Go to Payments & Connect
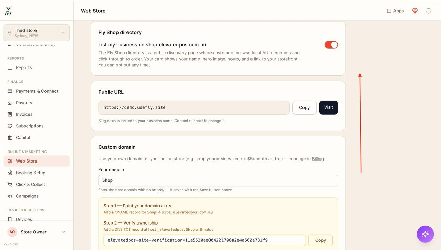 coord(37,91)
